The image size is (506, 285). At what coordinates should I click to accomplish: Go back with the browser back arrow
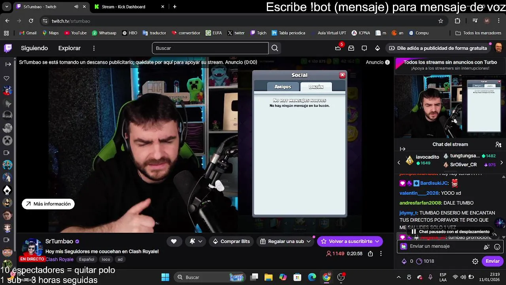click(x=7, y=21)
